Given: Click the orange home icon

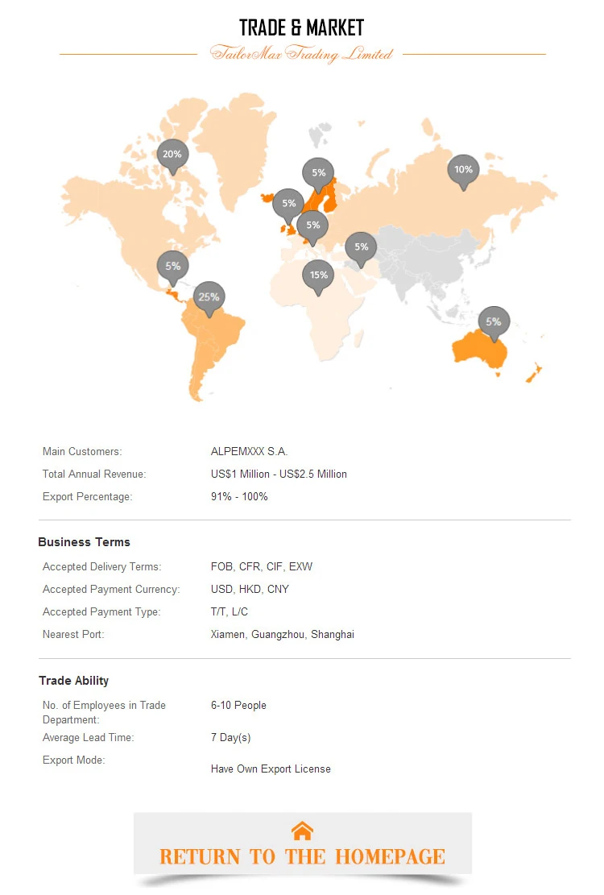Looking at the screenshot, I should pyautogui.click(x=302, y=831).
